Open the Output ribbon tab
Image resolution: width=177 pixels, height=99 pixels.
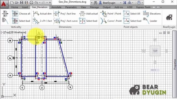[x=106, y=7]
